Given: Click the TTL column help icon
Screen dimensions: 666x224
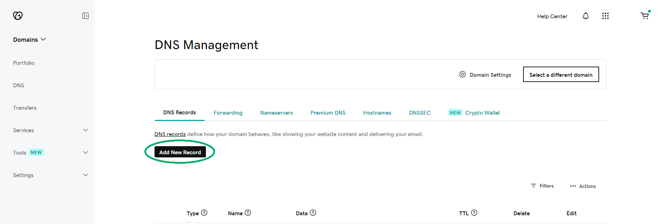Looking at the screenshot, I should click(474, 213).
